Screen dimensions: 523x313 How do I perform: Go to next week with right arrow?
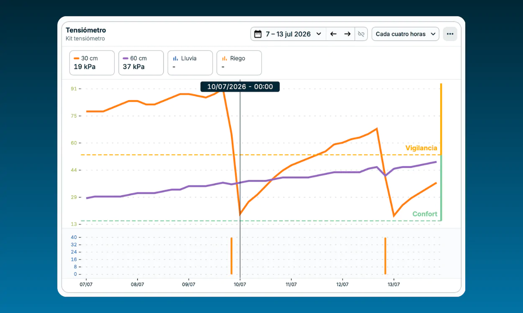pos(347,34)
